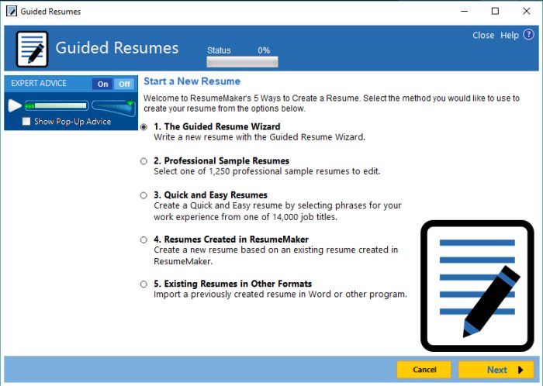Click the expert advice audio progress bar
The height and width of the screenshot is (386, 543).
pyautogui.click(x=57, y=105)
